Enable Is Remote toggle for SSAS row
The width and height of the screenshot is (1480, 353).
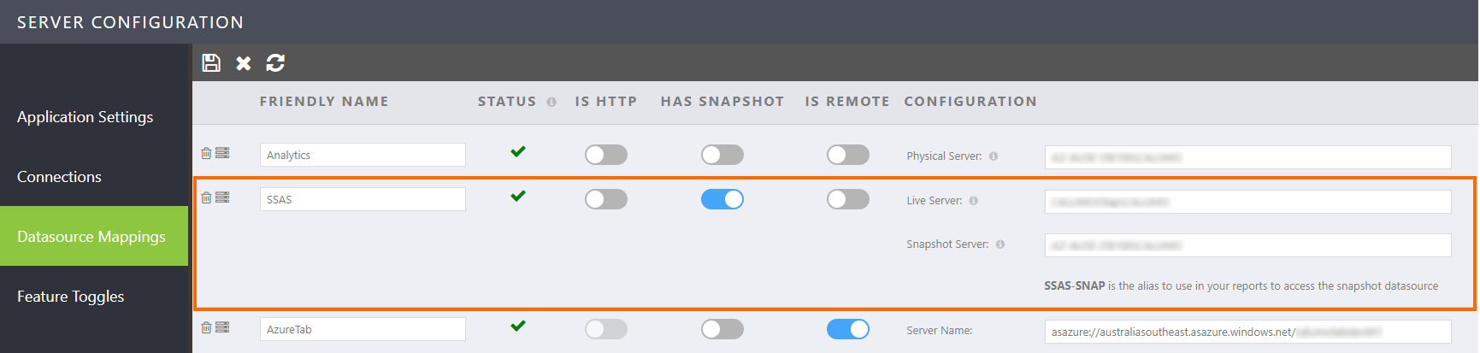coord(848,199)
